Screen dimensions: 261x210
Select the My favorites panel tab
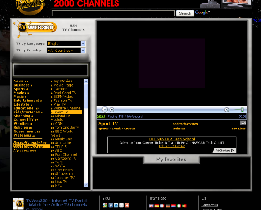[x=171, y=159]
